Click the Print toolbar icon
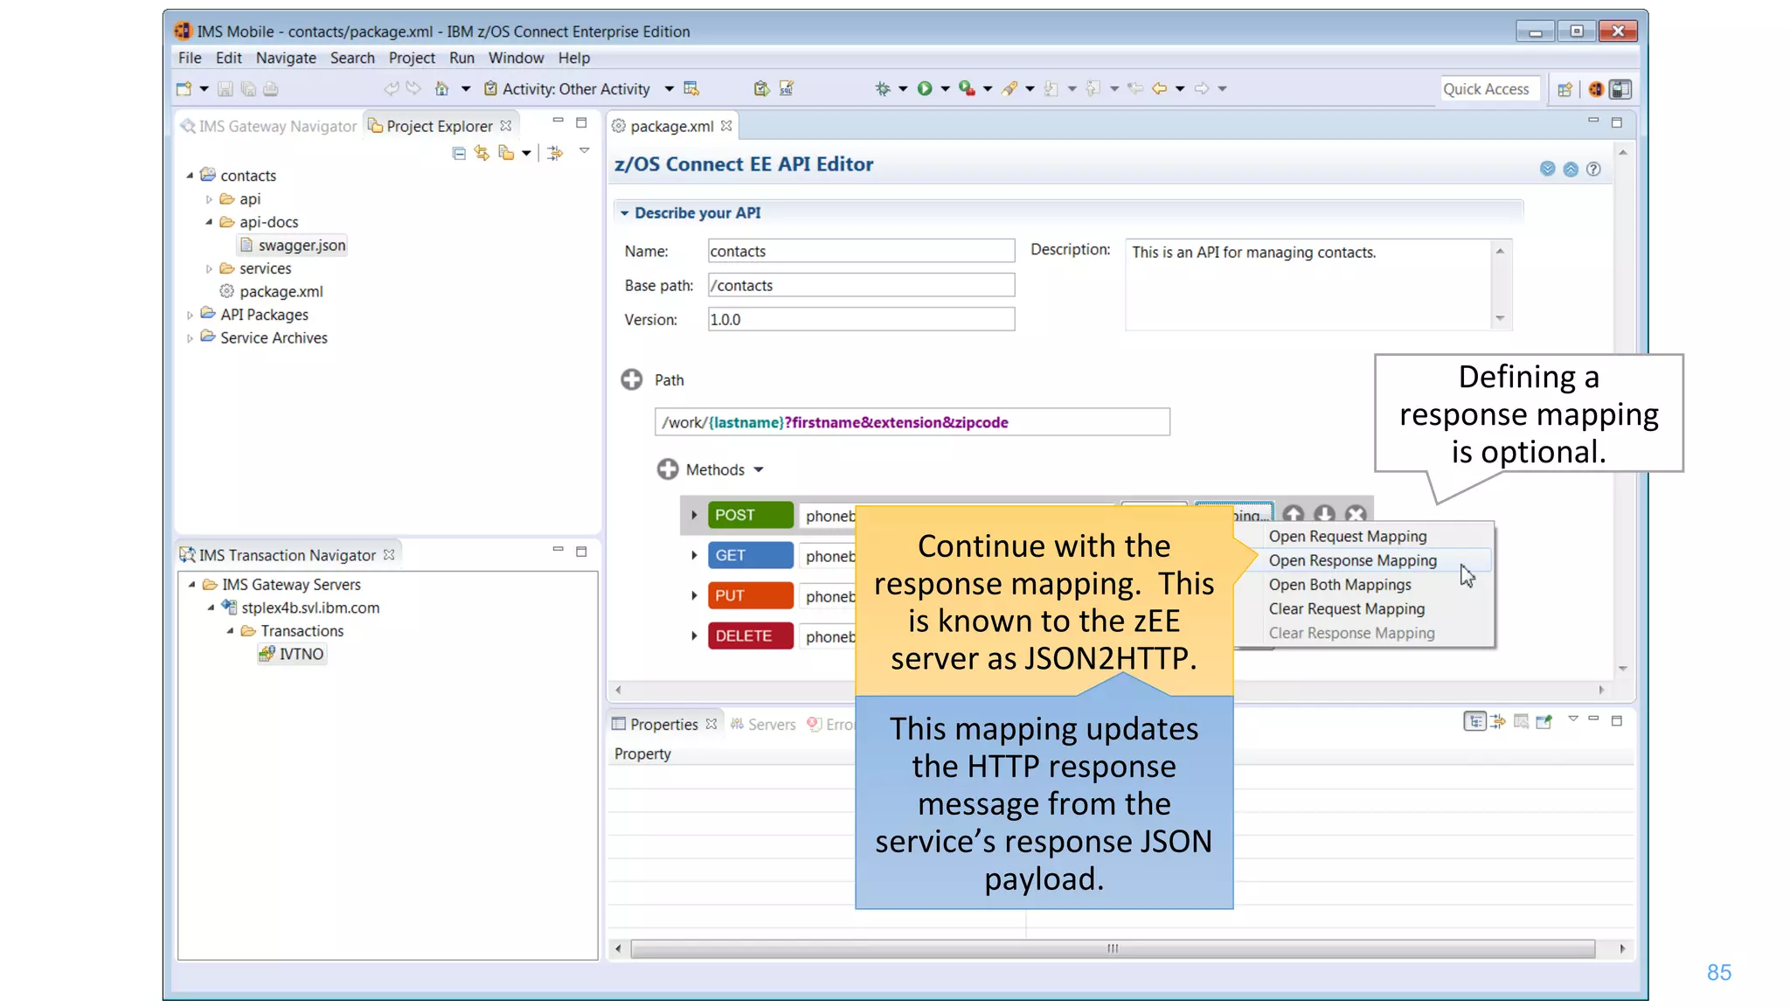 click(271, 88)
